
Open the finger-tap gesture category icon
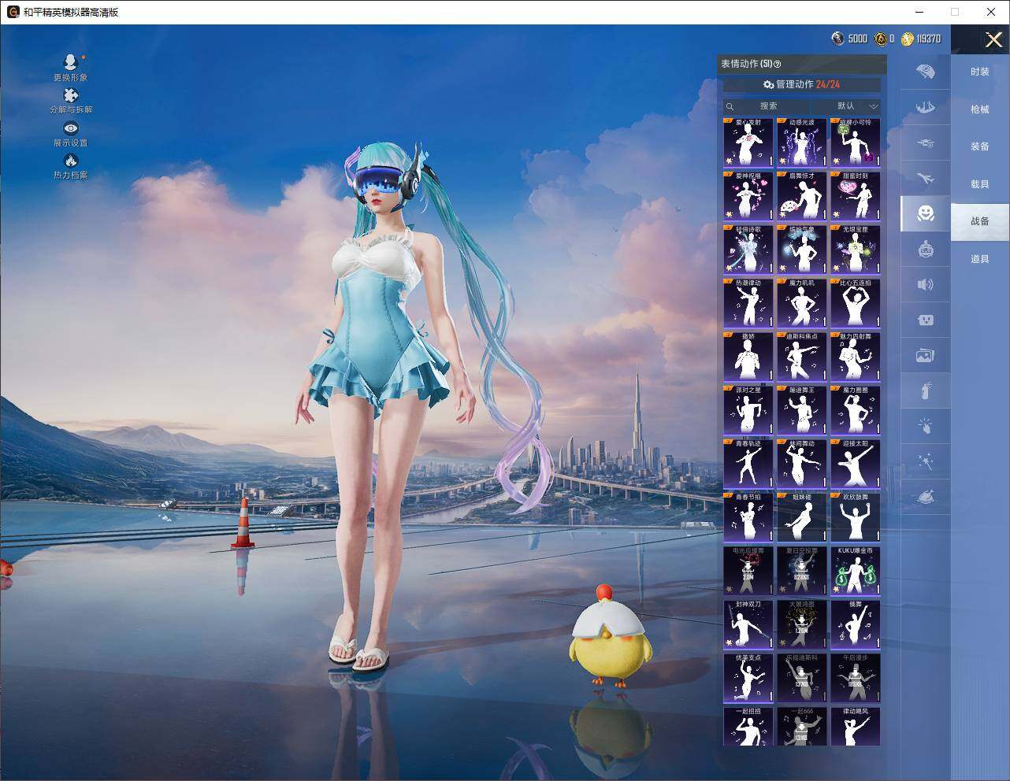click(925, 426)
